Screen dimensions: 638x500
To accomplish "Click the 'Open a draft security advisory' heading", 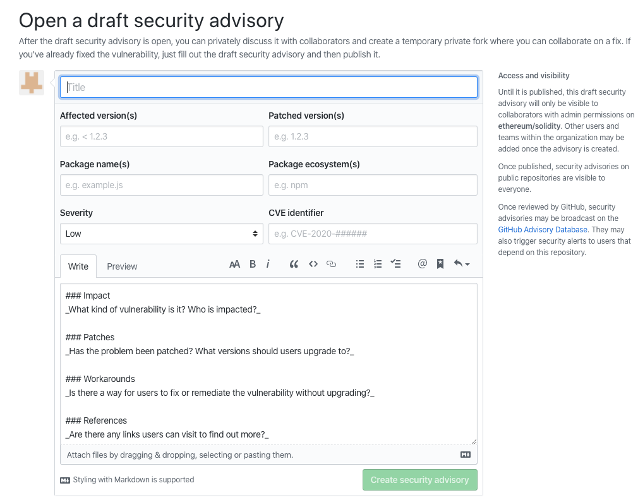I will click(152, 20).
